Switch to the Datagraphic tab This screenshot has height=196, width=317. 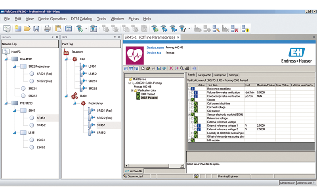pyautogui.click(x=204, y=75)
